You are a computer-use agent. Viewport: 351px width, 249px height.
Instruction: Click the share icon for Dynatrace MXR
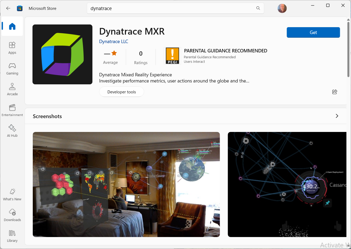(x=335, y=92)
